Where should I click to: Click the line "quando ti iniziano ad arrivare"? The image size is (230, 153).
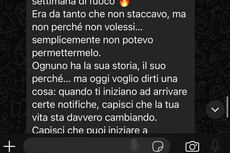pyautogui.click(x=123, y=92)
